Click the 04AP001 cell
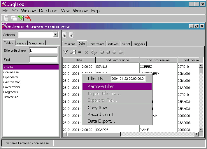 point(188,88)
